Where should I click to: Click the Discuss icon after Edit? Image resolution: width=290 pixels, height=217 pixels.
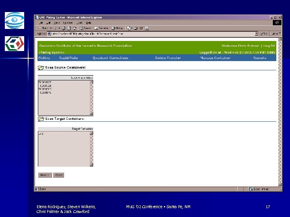click(147, 28)
